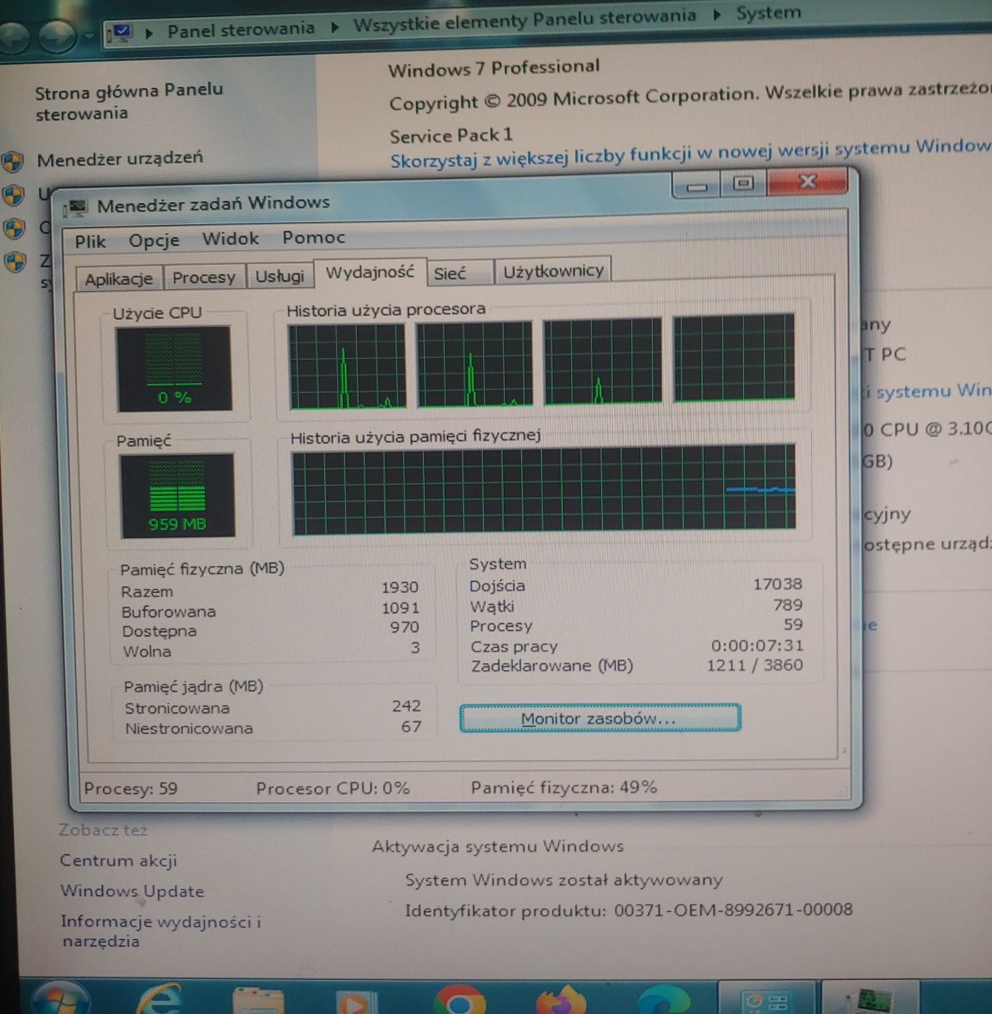
Task: Open the recent pages dropdown next to Forward
Action: 89,36
